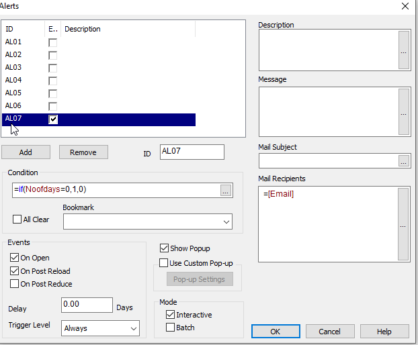The height and width of the screenshot is (345, 418).
Task: Click the E.. enabled column header
Action: pos(53,29)
